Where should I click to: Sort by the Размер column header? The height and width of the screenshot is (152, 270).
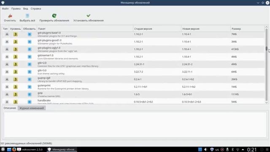[247, 29]
